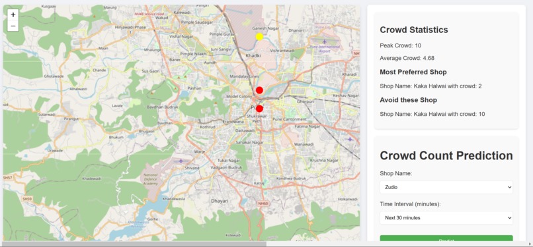Click the Kaka Halwai with crowd: 10 line
This screenshot has width=533, height=247.
coord(432,114)
